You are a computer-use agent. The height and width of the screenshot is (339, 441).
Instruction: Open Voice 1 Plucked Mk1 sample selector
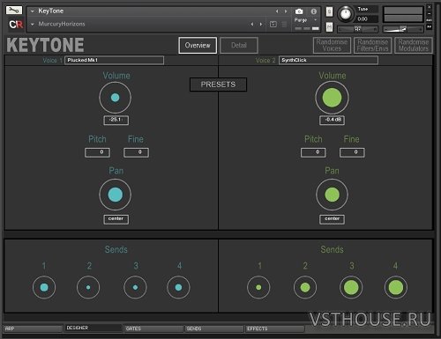[114, 60]
